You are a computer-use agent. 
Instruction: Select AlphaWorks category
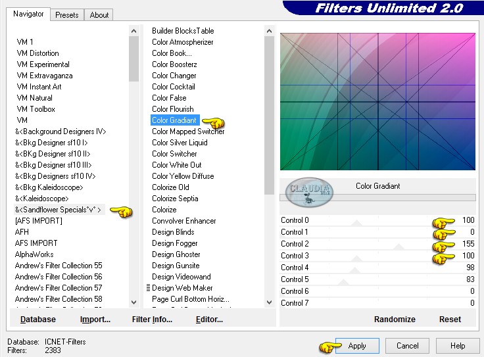pos(34,254)
